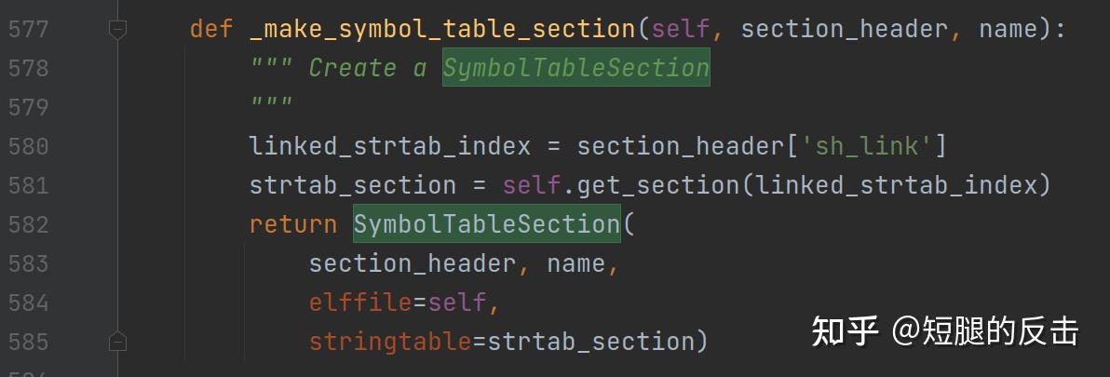Click line number 580 in the gutter
1110x377 pixels.
pos(28,147)
